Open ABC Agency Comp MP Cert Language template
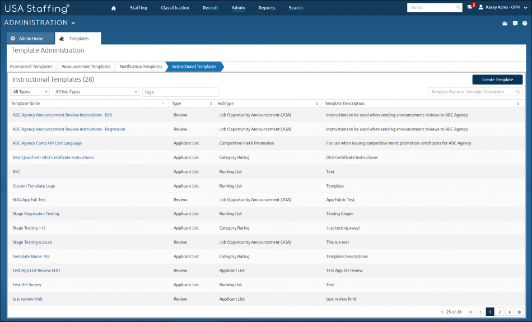 pos(47,143)
